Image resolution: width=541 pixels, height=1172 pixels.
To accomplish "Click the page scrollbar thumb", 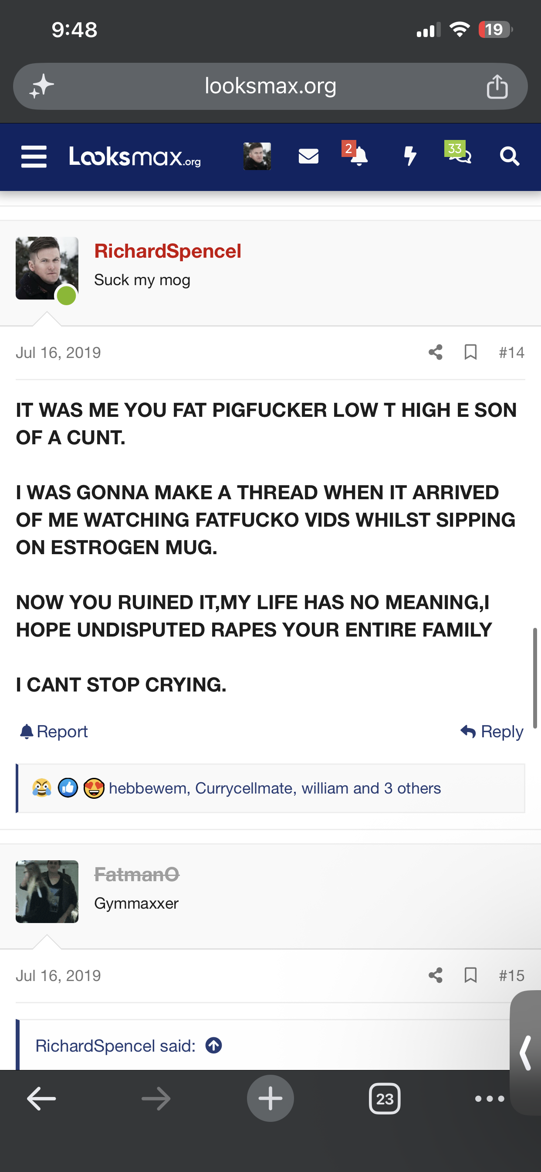I will [535, 678].
